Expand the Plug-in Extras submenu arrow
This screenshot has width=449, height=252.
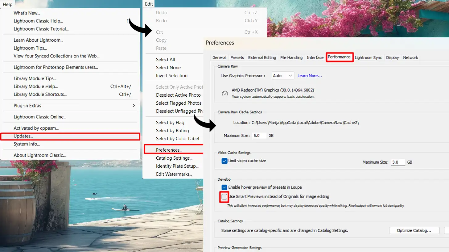[134, 106]
